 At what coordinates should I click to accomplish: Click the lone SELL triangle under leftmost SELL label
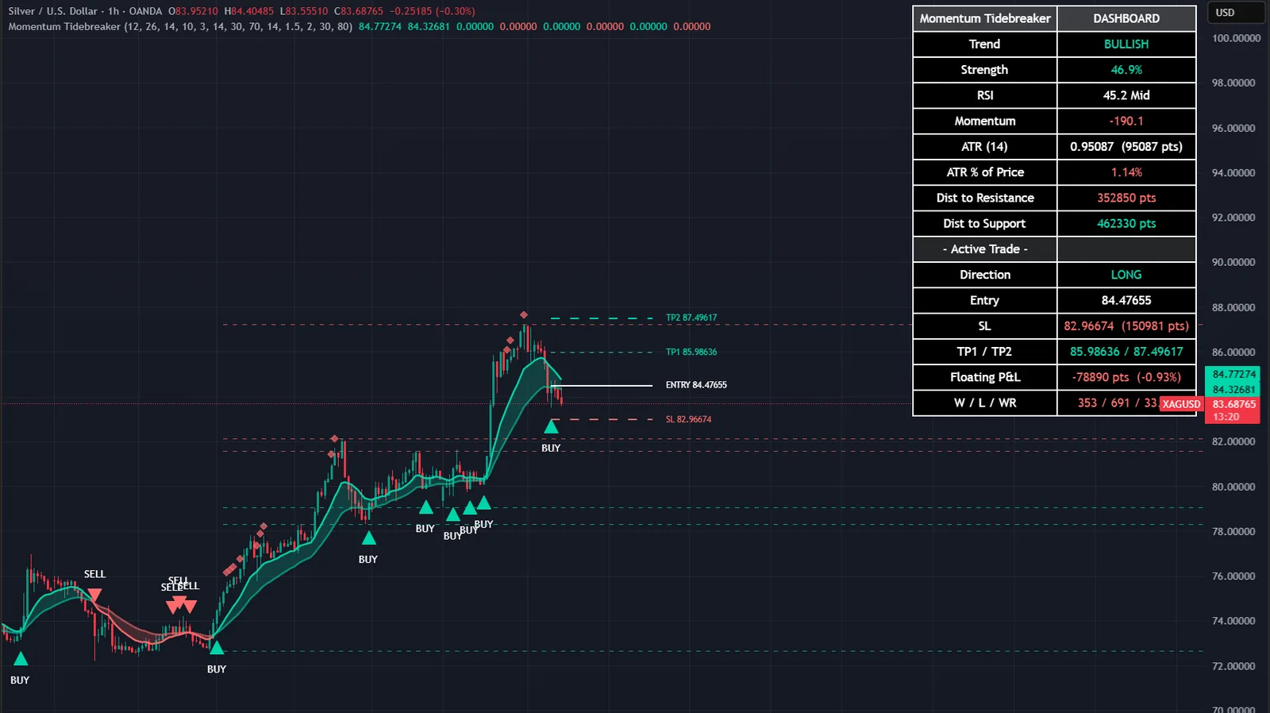click(94, 595)
